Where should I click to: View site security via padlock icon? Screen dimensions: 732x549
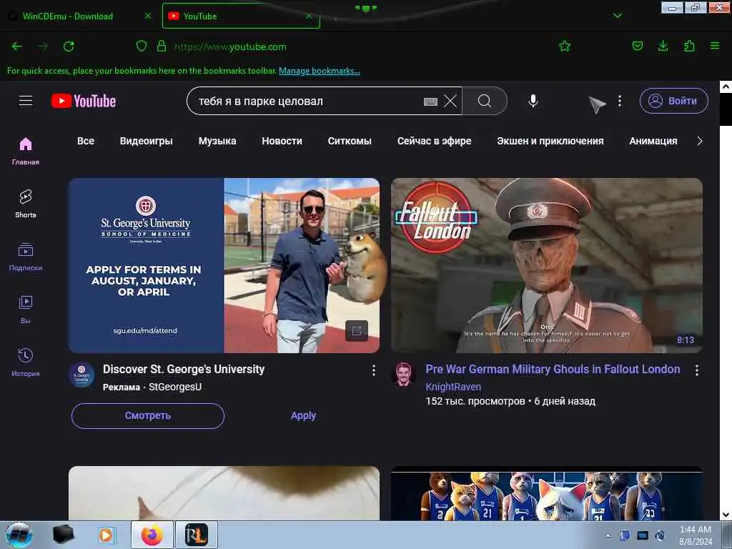pos(162,46)
